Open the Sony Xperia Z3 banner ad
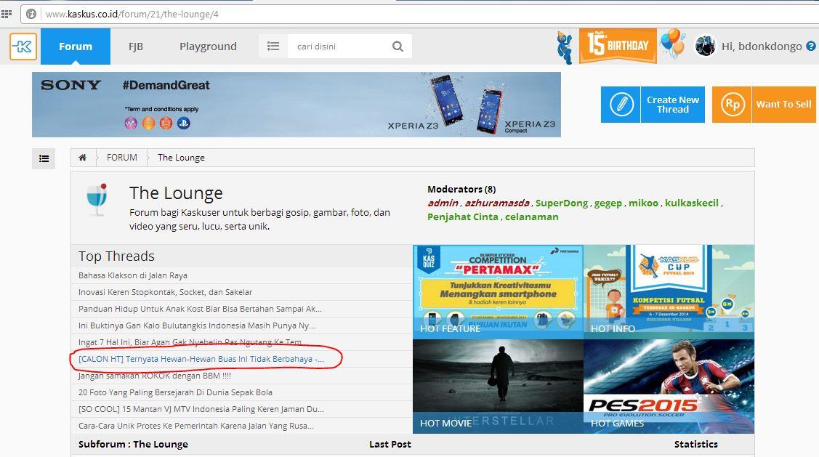This screenshot has height=457, width=819. [296, 105]
